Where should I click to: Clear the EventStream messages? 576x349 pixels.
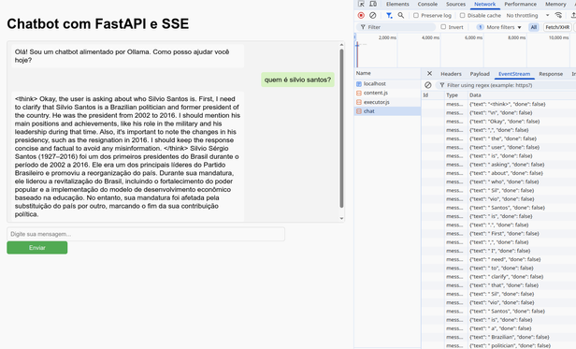[x=427, y=85]
